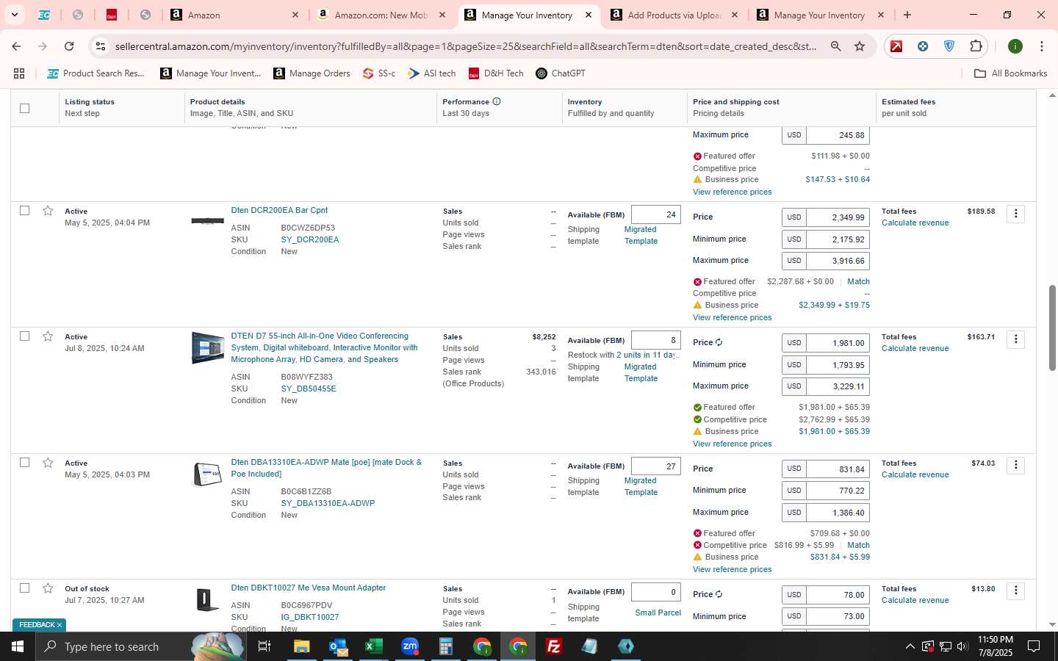This screenshot has height=661, width=1058.
Task: Open Outlook from the taskbar
Action: (338, 646)
